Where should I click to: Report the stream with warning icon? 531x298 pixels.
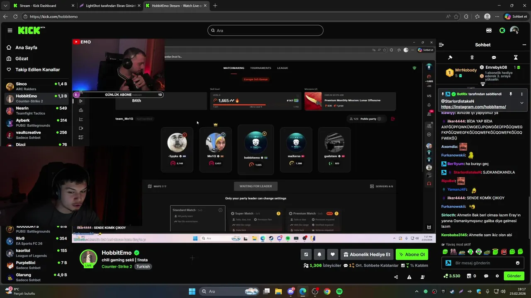(x=409, y=277)
